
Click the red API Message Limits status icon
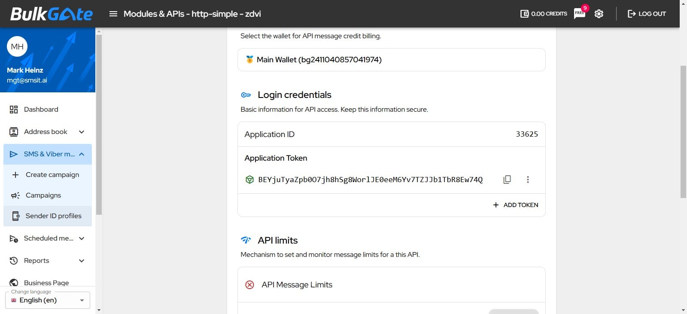249,285
